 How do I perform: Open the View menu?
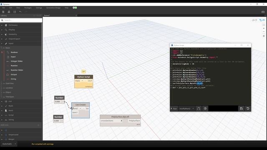[18, 7]
